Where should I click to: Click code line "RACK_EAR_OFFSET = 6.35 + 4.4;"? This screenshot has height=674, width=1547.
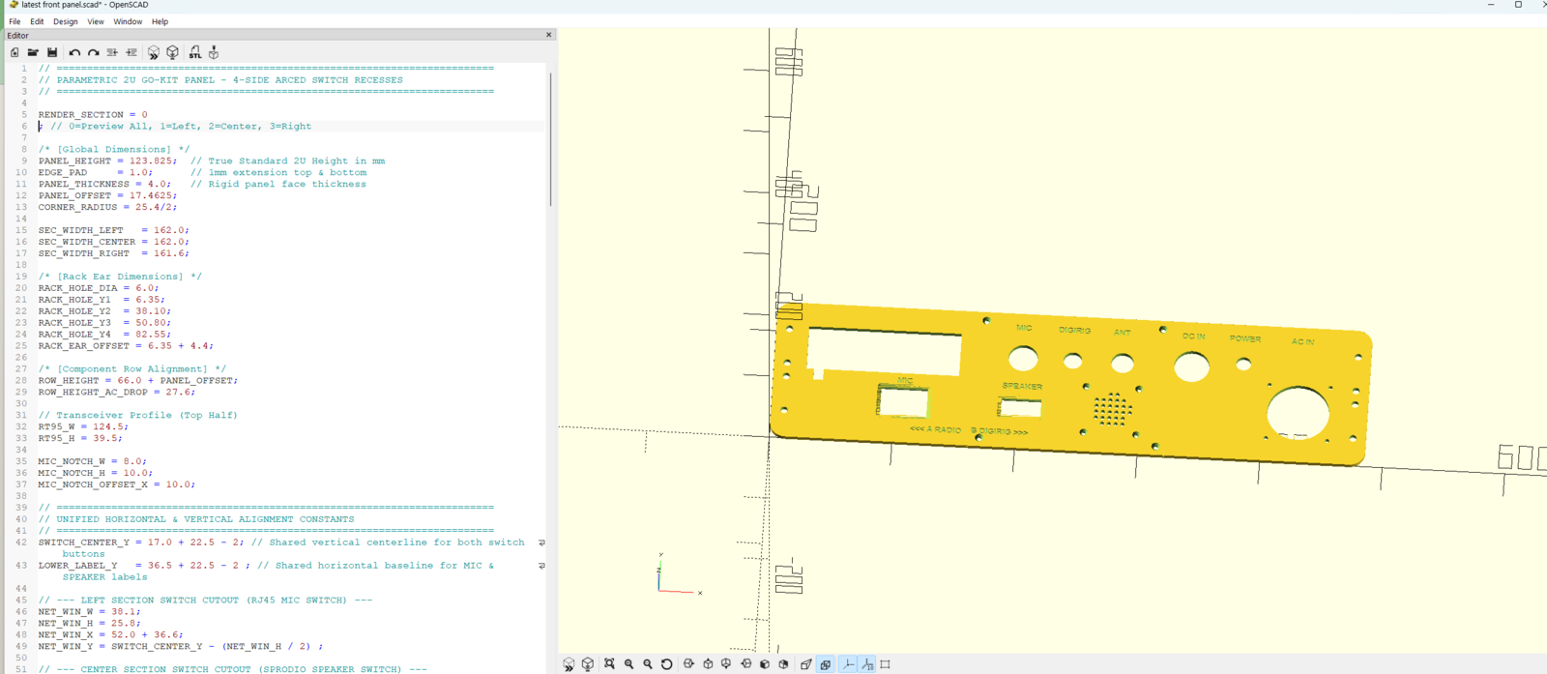click(126, 346)
